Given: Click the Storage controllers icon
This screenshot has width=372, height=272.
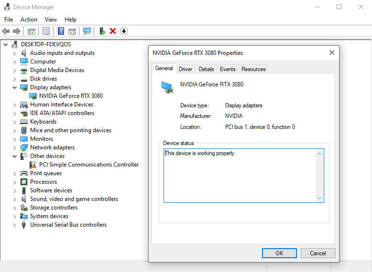Looking at the screenshot, I should point(24,208).
